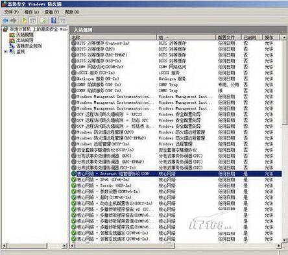The width and height of the screenshot is (288, 255).
Task: Click the 已启用 column header
Action: pyautogui.click(x=252, y=38)
